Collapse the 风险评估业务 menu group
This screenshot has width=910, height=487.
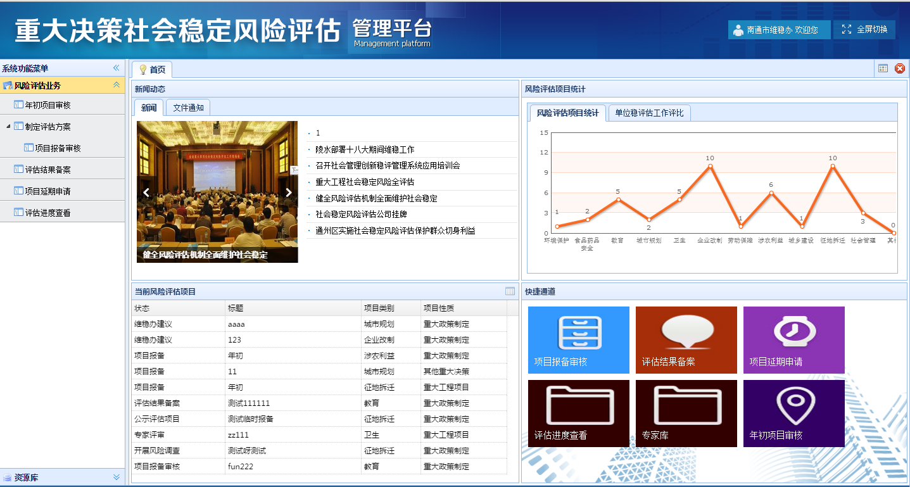[115, 85]
